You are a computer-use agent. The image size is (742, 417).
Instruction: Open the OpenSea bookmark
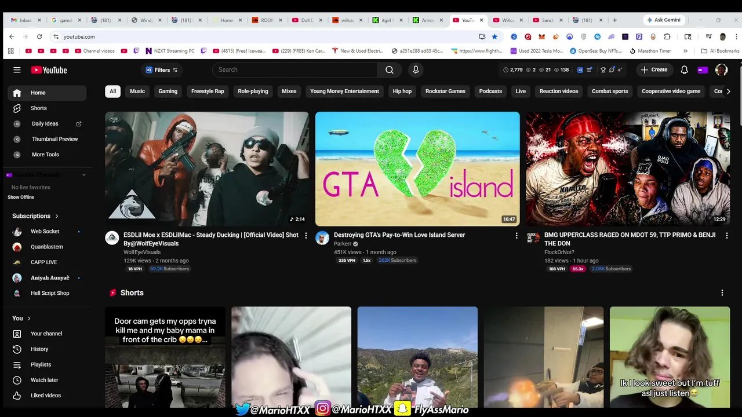pyautogui.click(x=595, y=51)
